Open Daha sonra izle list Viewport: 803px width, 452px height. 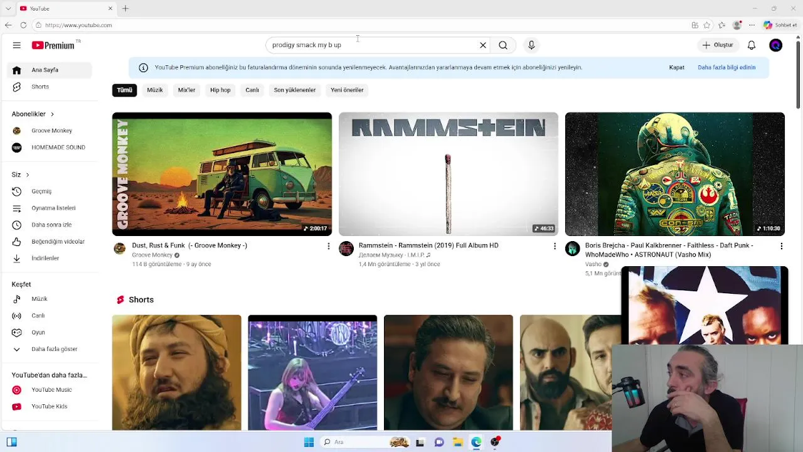pyautogui.click(x=49, y=225)
